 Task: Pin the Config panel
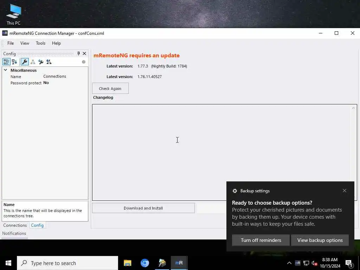coord(78,53)
